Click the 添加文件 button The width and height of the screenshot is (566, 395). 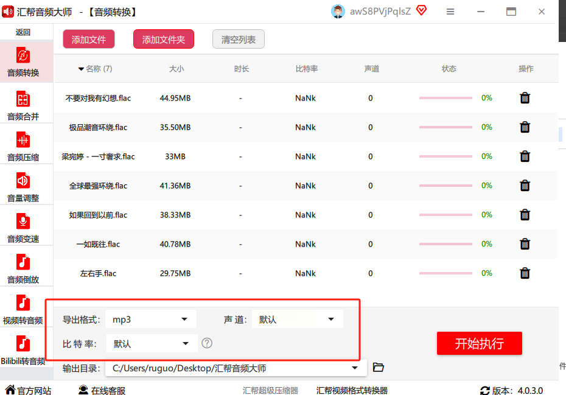click(89, 40)
